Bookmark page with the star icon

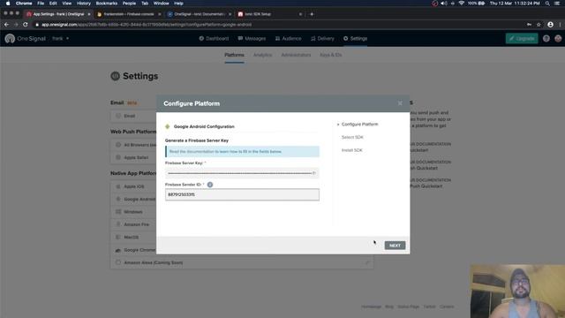pos(539,25)
